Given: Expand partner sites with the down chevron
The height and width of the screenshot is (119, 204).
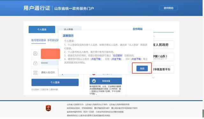Looking at the screenshot, I should click(x=153, y=78).
